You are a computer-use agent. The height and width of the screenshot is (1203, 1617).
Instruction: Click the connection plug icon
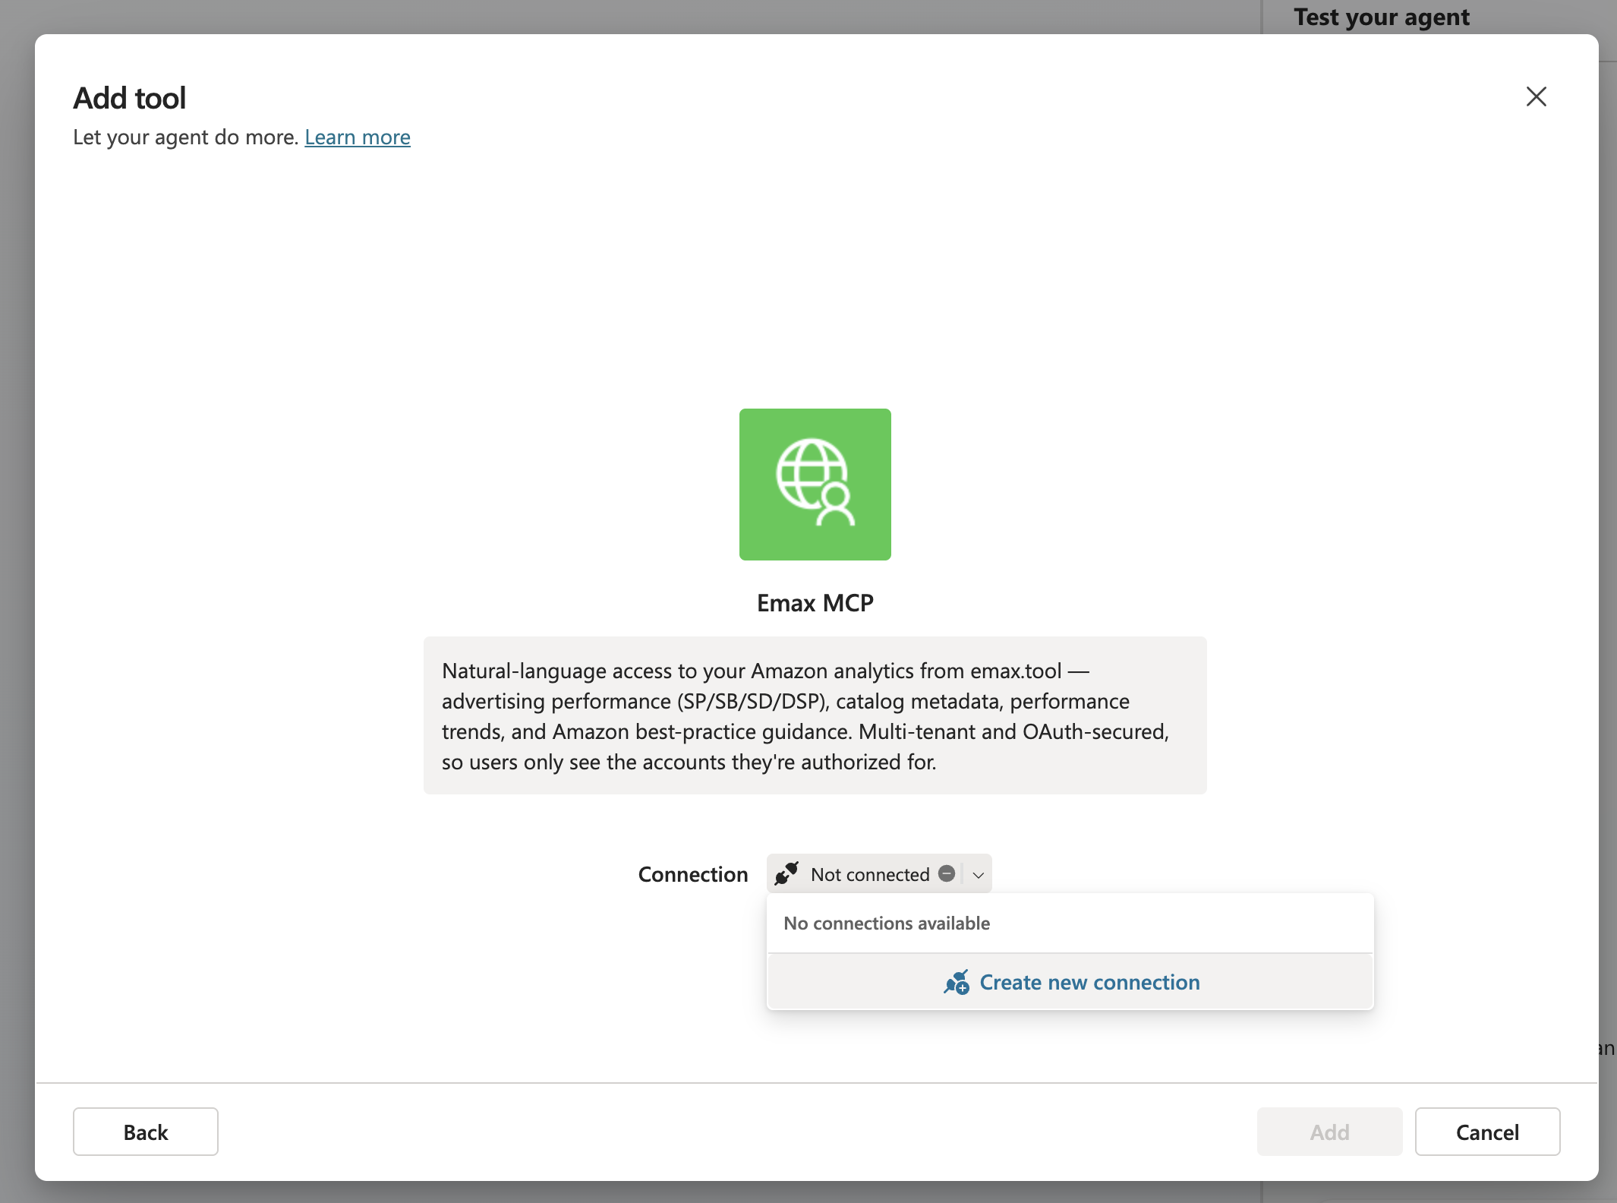click(786, 873)
